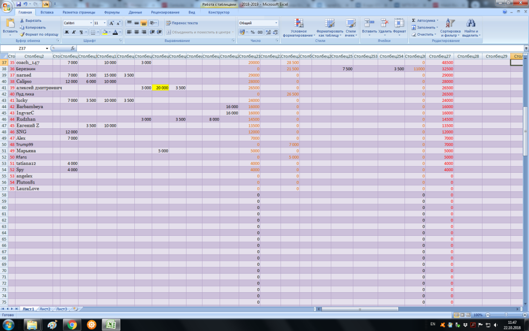Click the Delete cells (Удалить) icon
This screenshot has height=331, width=529.
(x=384, y=23)
